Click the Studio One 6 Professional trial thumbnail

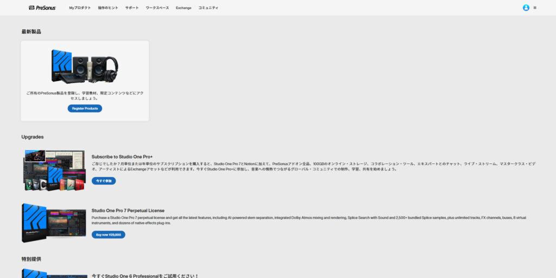[x=54, y=273]
